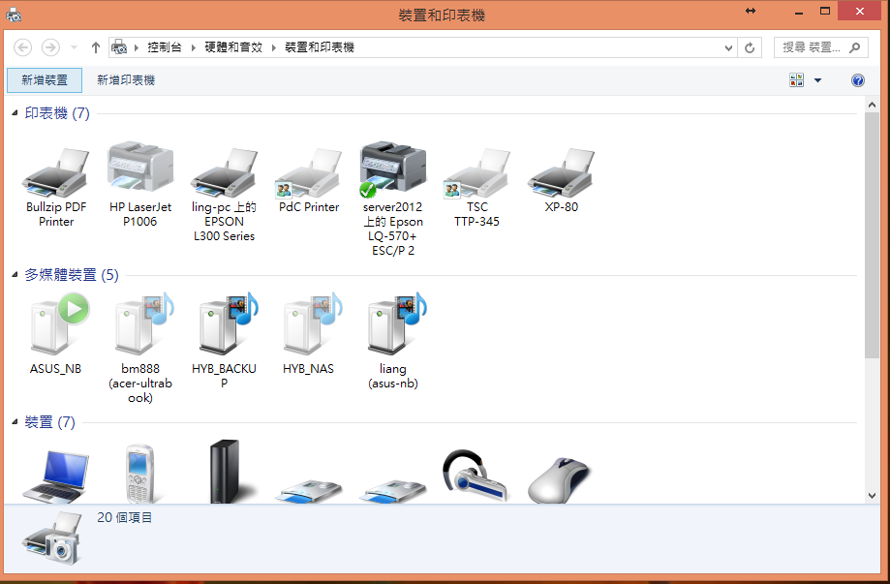Expand the arrow after 硬體和音效 breadcrumb
The width and height of the screenshot is (890, 584).
coord(273,47)
